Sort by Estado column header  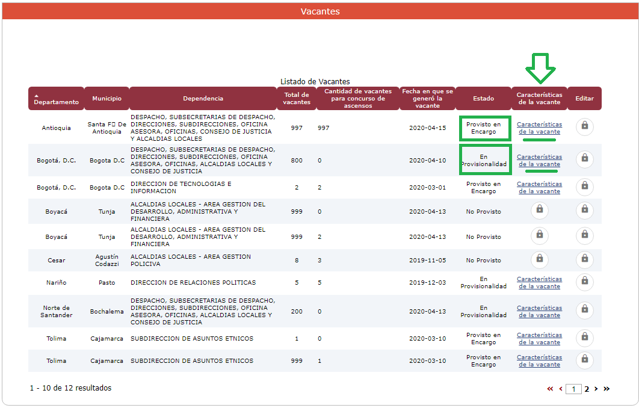[x=483, y=99]
